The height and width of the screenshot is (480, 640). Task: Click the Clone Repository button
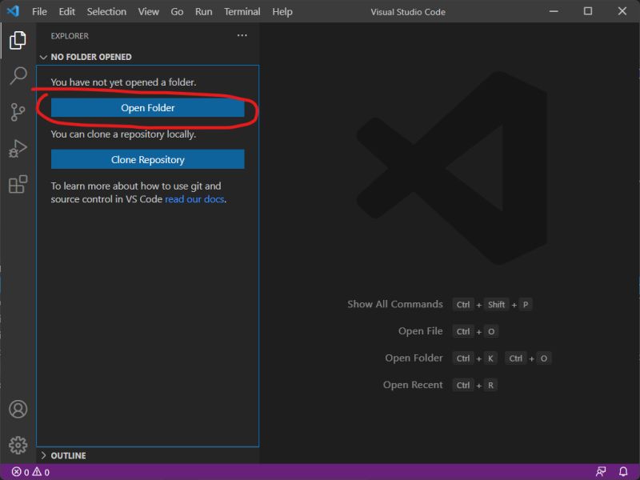pos(148,159)
